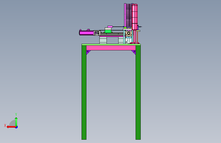Click the red X axis arrow of the triad
The image size is (221, 143).
[x=11, y=127]
